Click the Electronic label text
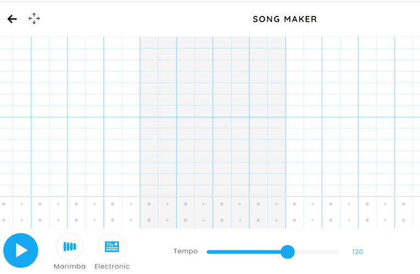The image size is (420, 274). (112, 266)
